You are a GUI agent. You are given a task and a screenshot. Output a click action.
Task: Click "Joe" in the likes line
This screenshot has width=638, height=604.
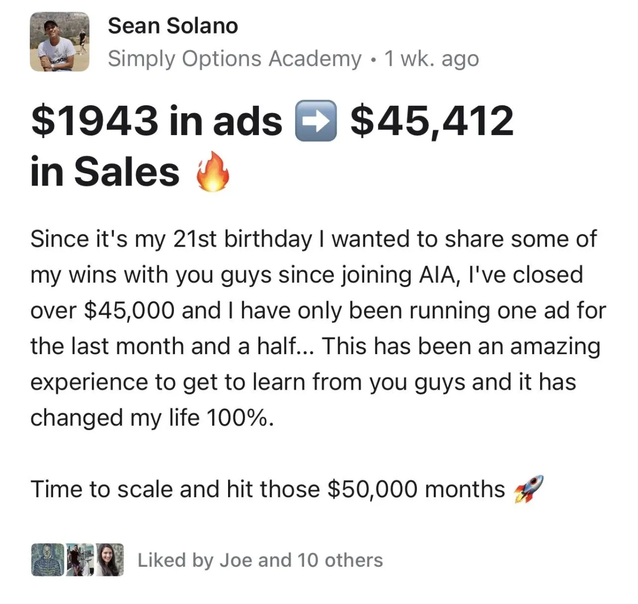[x=236, y=560]
